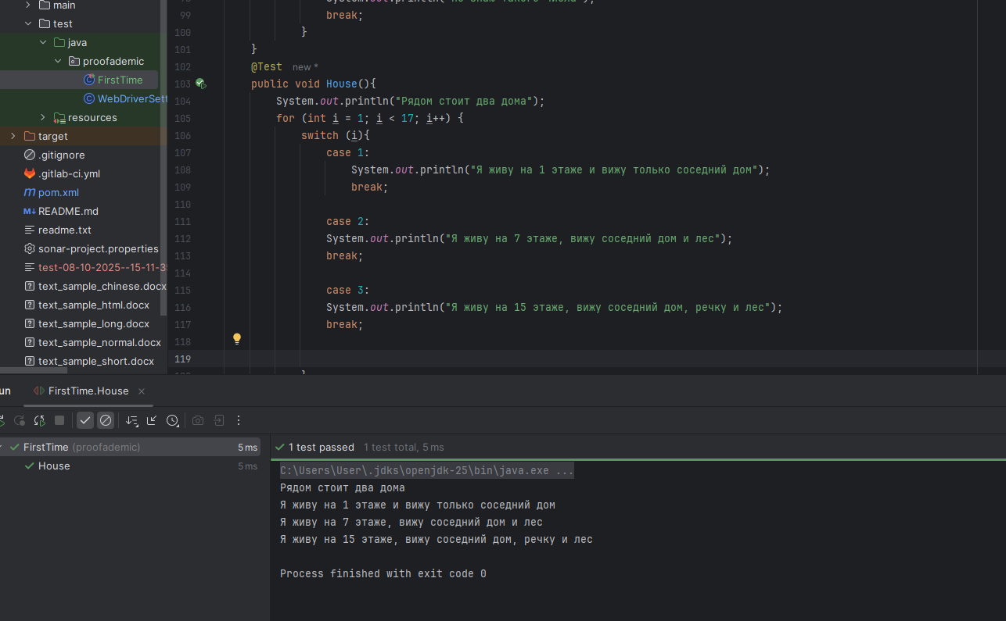
Task: Open the test sort options dropdown
Action: coord(131,420)
